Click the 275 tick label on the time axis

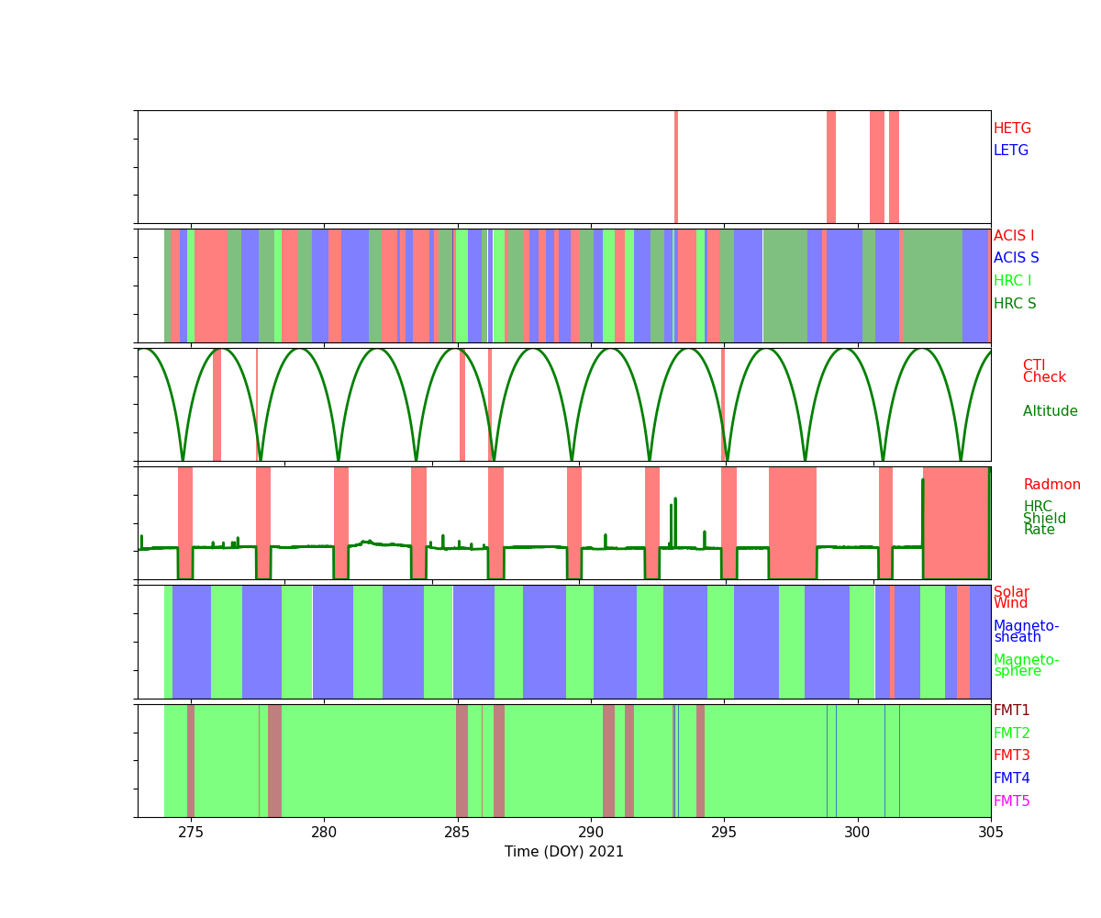pyautogui.click(x=191, y=832)
